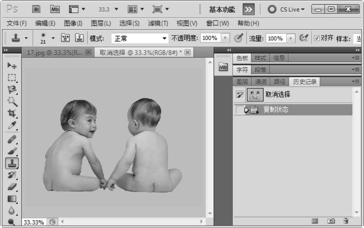
Task: Pick the Eyedropper tool
Action: (x=12, y=126)
